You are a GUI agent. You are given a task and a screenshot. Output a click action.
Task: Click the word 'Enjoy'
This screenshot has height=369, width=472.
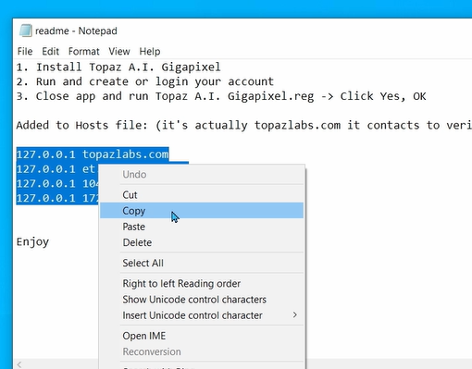pos(32,241)
